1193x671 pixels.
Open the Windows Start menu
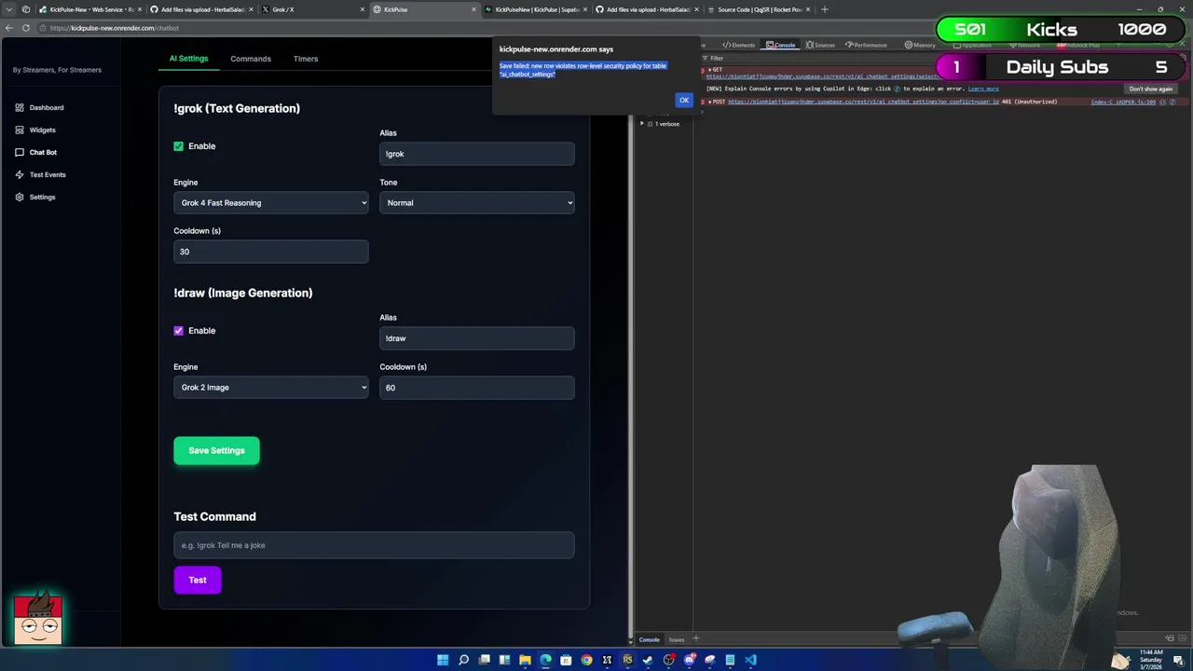pyautogui.click(x=443, y=660)
